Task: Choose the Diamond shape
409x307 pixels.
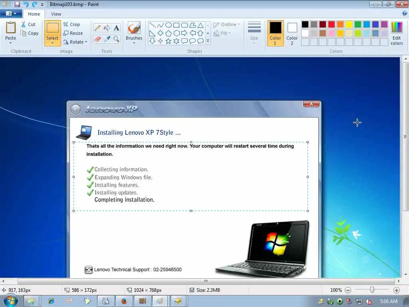Action: click(x=161, y=33)
